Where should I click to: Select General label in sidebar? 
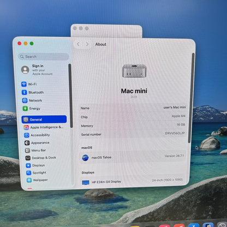pyautogui.click(x=36, y=120)
